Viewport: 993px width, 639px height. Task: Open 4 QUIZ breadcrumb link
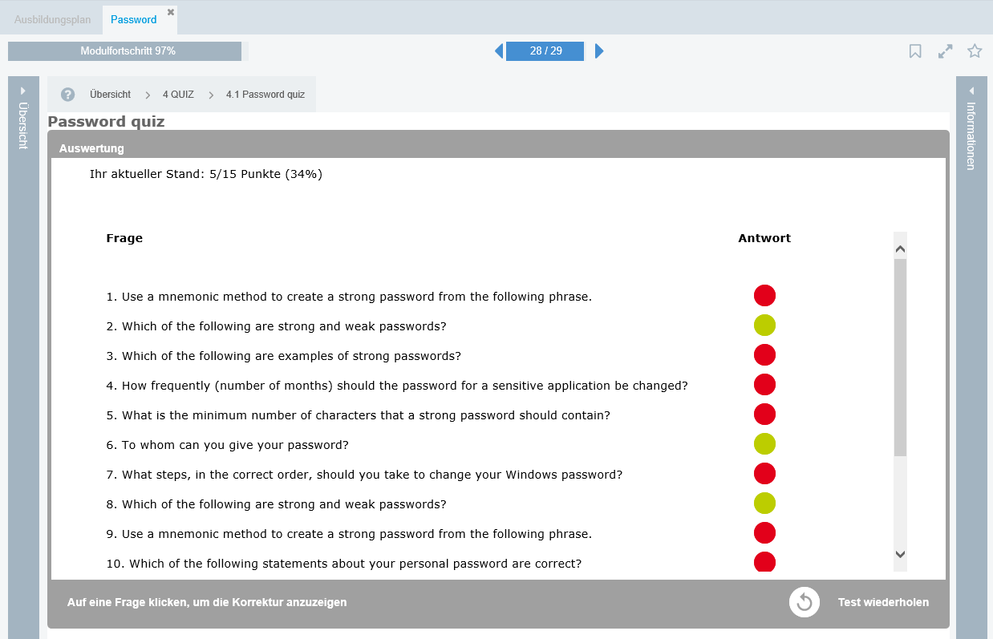(178, 95)
